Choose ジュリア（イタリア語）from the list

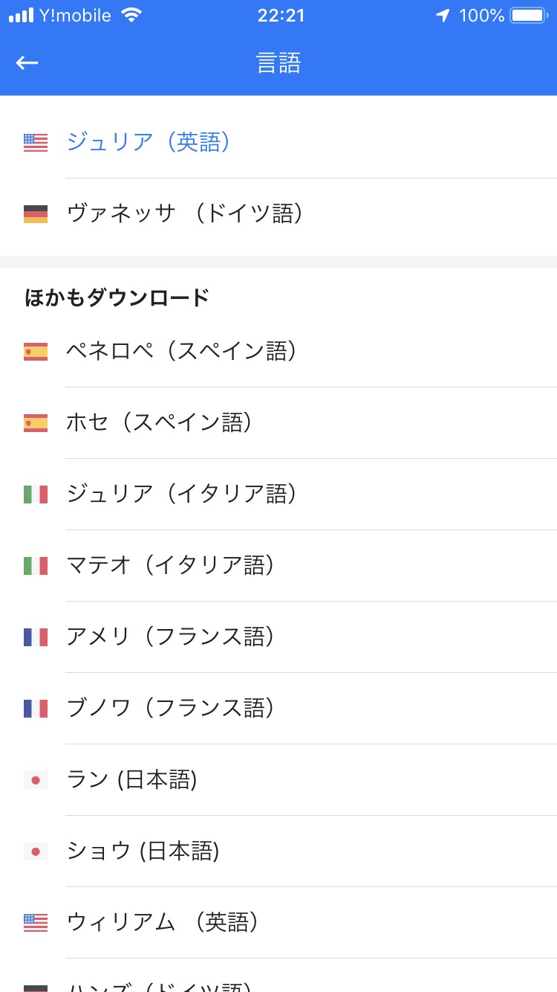click(x=182, y=494)
